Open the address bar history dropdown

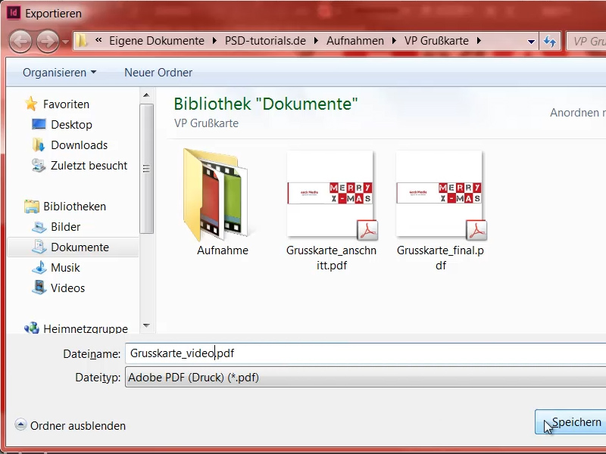[532, 42]
